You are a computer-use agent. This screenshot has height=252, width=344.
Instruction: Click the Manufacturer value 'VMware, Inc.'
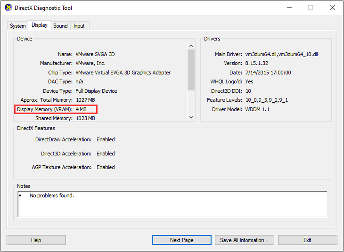(90, 63)
